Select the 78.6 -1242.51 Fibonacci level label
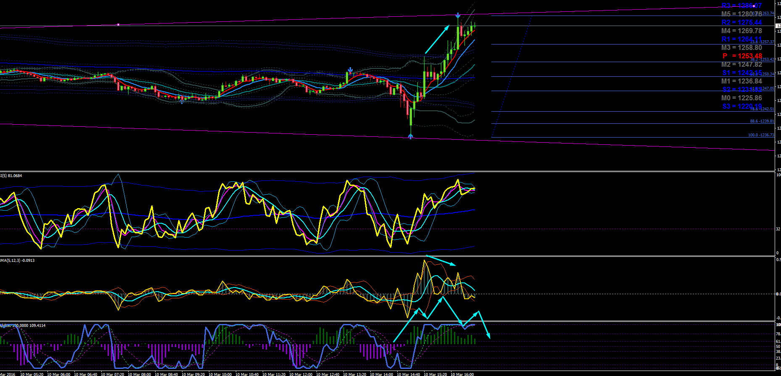 pos(762,109)
